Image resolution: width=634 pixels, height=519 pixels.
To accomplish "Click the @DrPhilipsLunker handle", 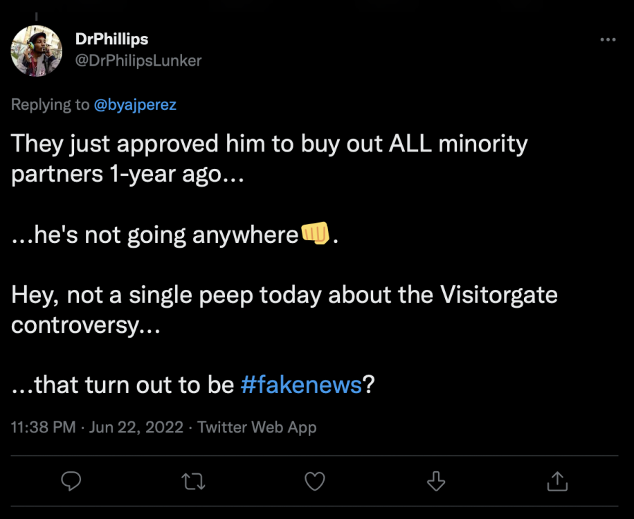I will click(138, 61).
